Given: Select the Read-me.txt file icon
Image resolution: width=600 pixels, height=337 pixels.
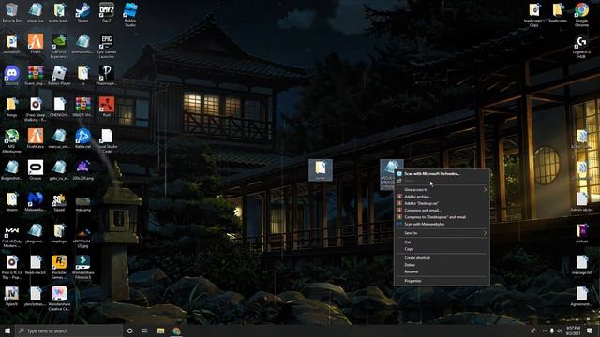Looking at the screenshot, I should pyautogui.click(x=36, y=265).
